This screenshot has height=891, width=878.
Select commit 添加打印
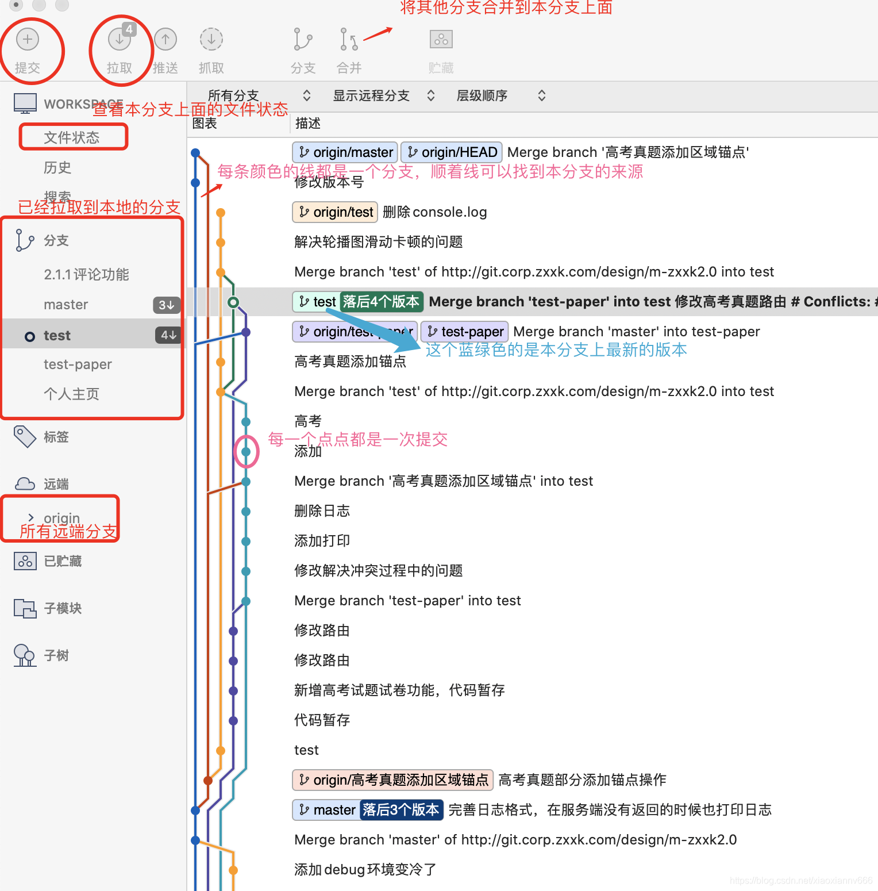coord(322,541)
